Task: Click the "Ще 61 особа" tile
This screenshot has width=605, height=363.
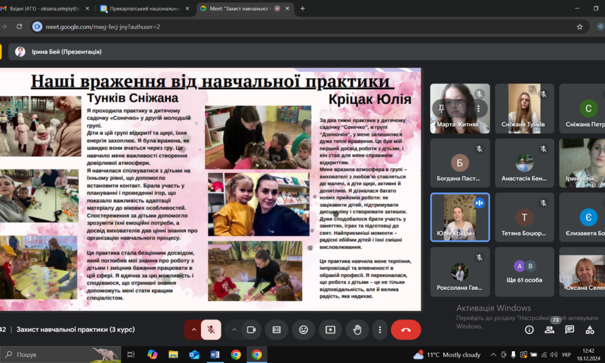Action: 524,272
